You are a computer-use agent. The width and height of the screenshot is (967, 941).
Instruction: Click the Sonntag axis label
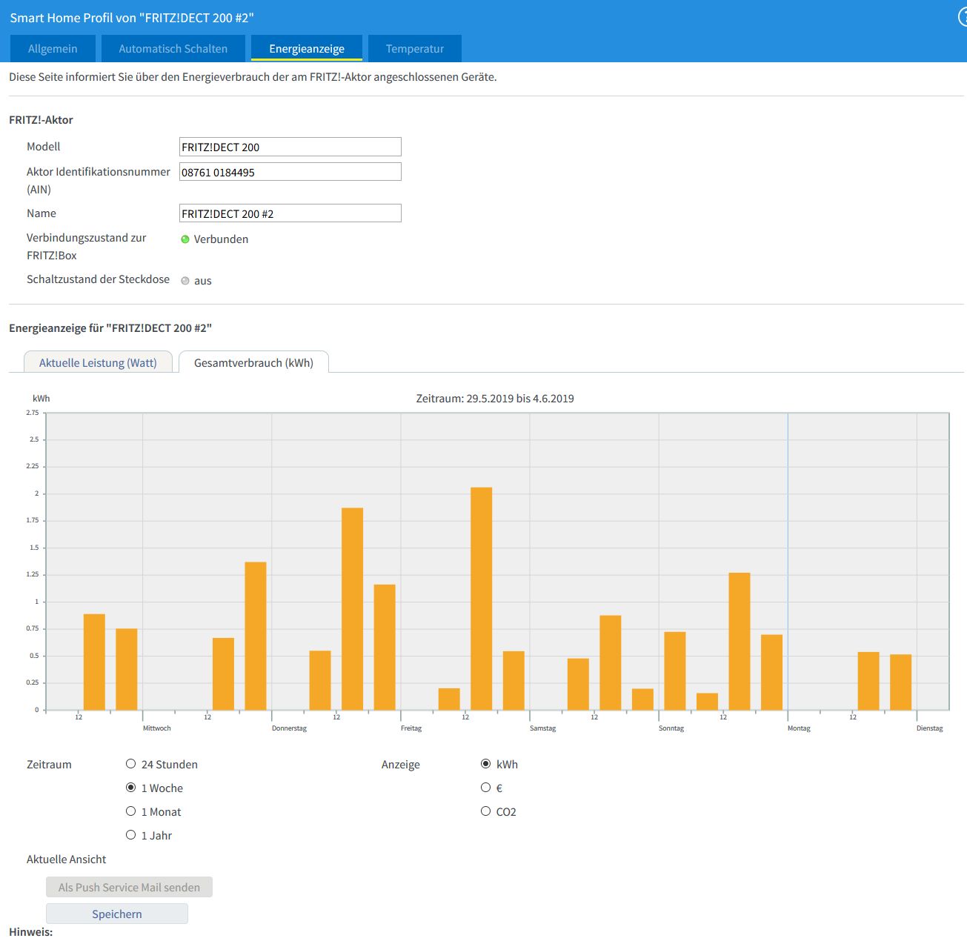pos(671,728)
